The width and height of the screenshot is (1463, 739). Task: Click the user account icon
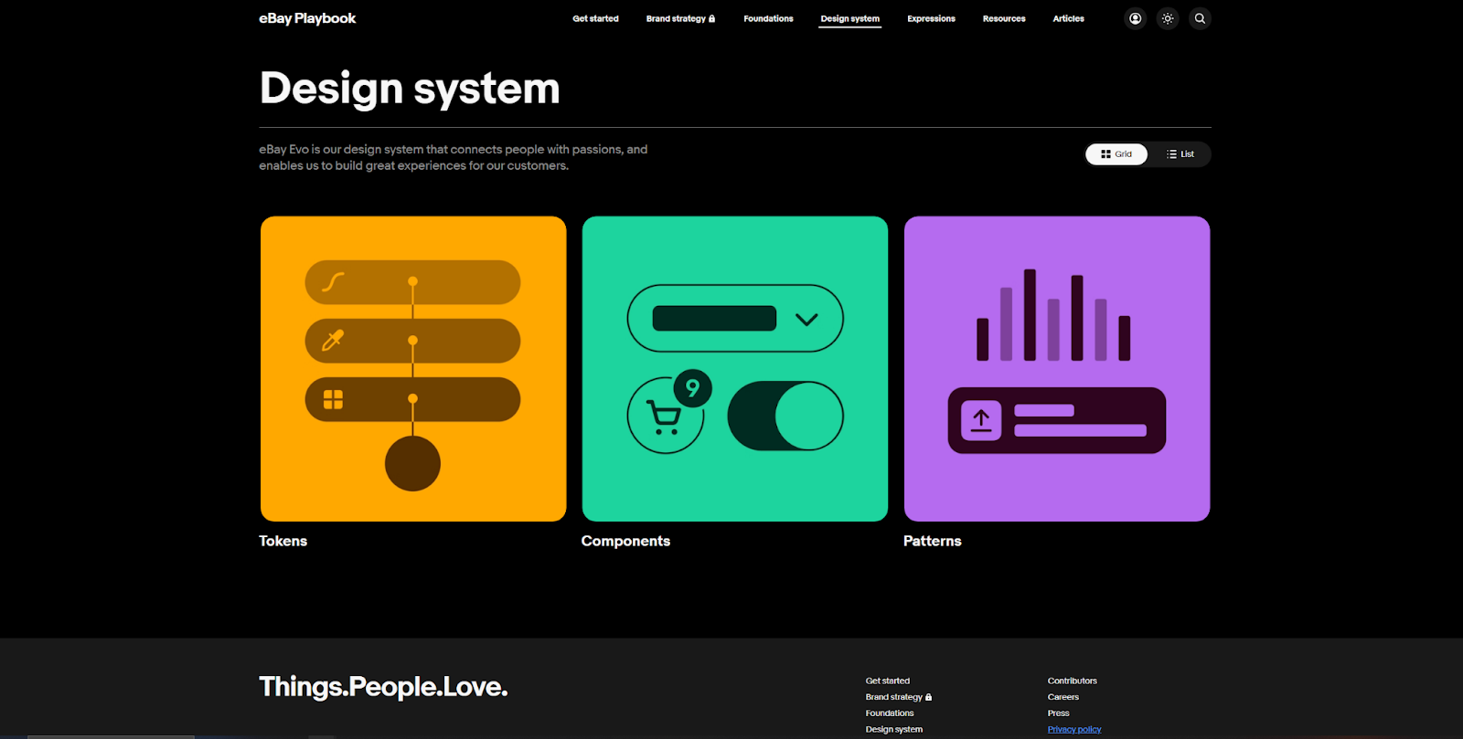pyautogui.click(x=1135, y=18)
